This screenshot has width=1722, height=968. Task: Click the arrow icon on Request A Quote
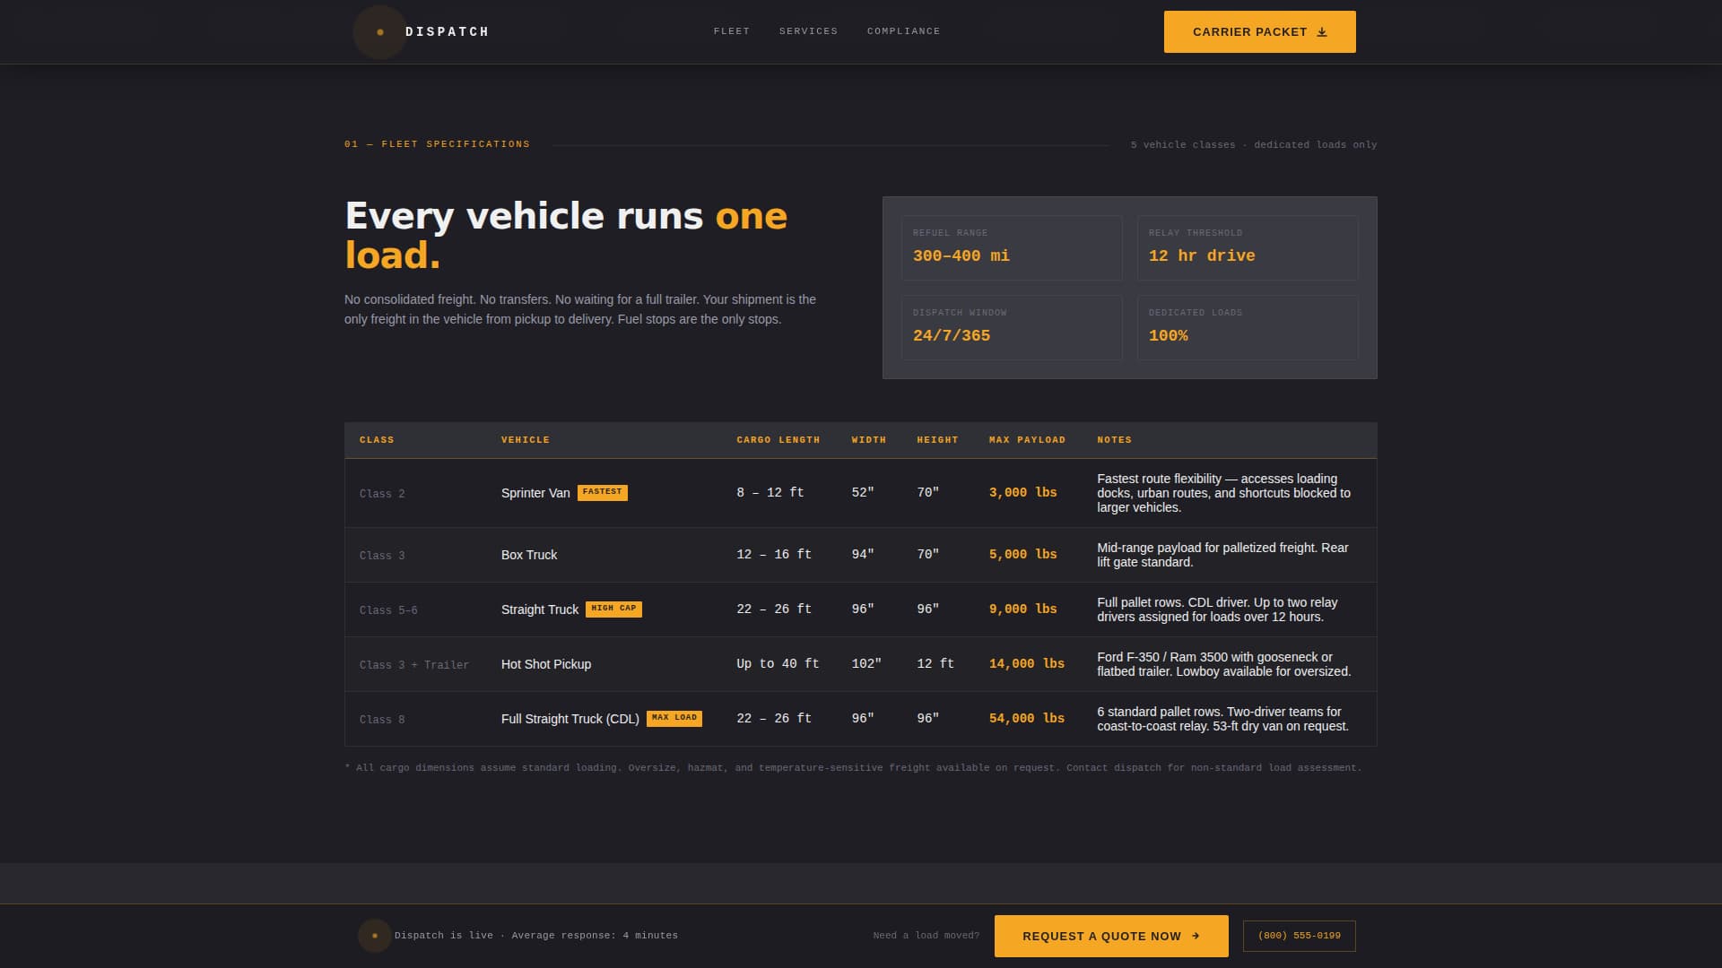click(1196, 936)
